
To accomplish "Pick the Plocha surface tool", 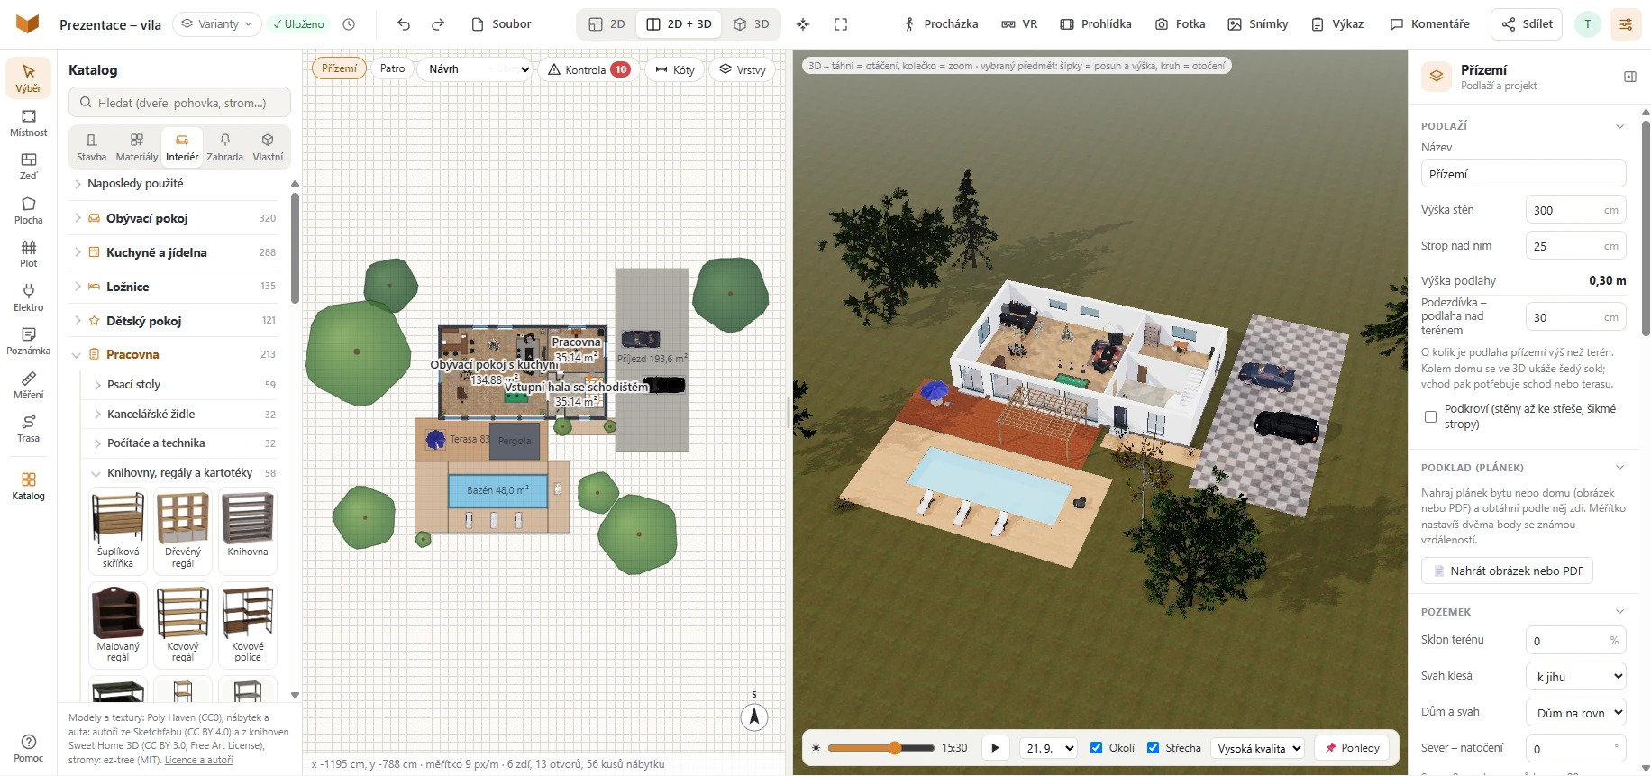I will click(28, 210).
